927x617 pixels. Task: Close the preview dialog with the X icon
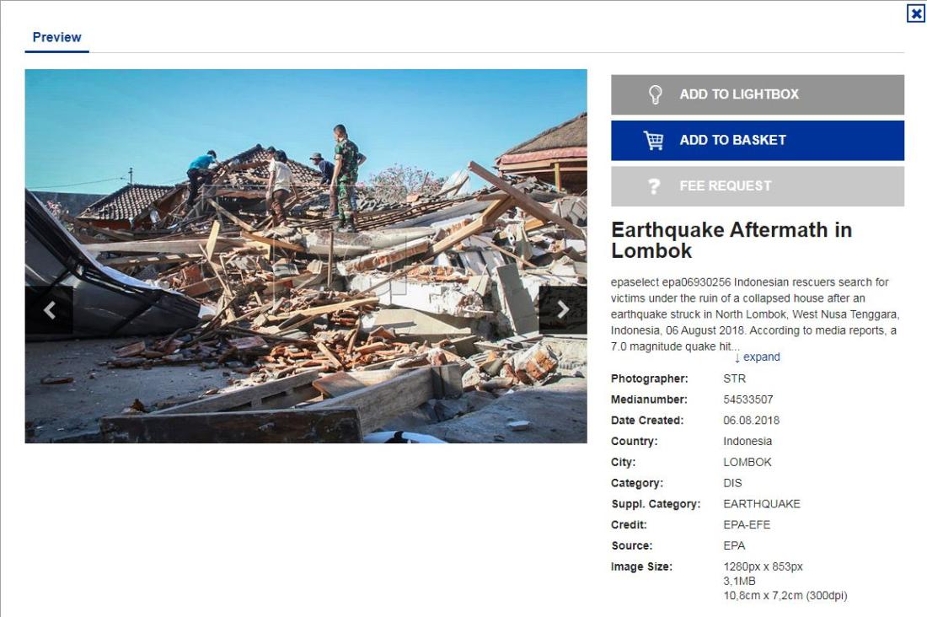tap(916, 13)
